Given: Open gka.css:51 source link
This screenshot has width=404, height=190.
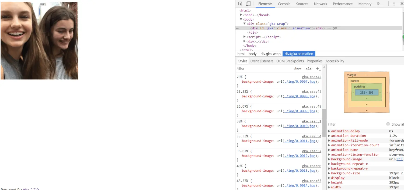Looking at the screenshot, I should click(x=312, y=122).
